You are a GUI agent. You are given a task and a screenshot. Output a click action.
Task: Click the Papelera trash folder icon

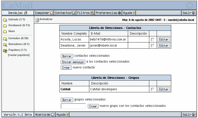[5, 50]
